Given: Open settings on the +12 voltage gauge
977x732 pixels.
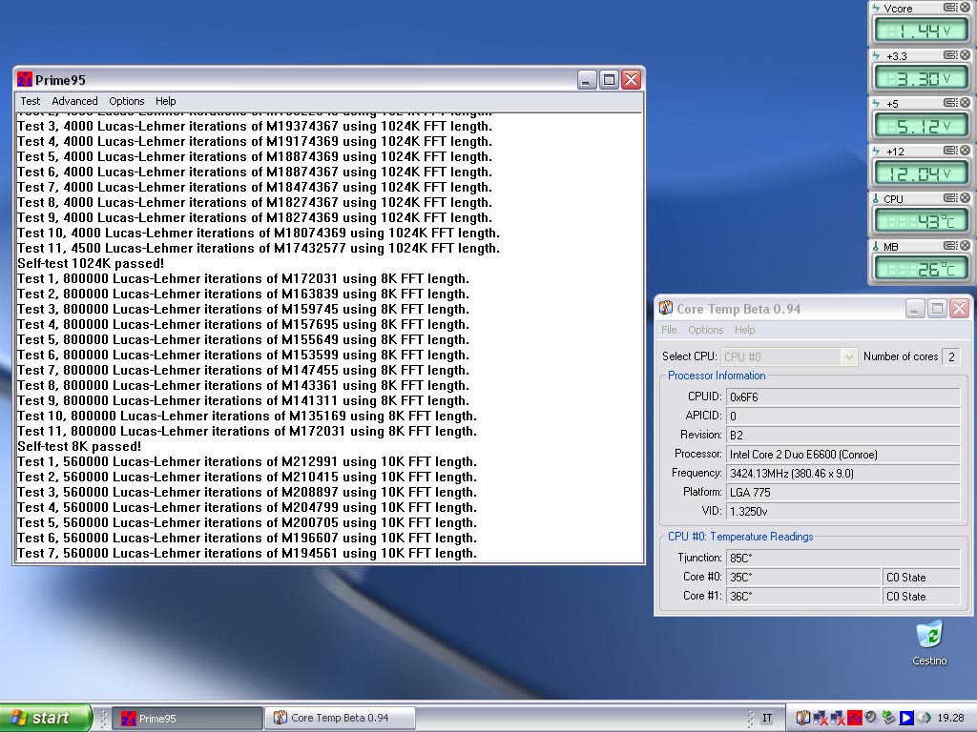Looking at the screenshot, I should tap(950, 151).
